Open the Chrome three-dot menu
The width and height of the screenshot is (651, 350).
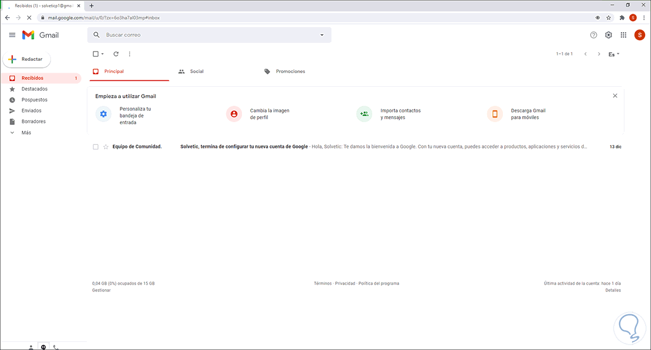tap(644, 17)
